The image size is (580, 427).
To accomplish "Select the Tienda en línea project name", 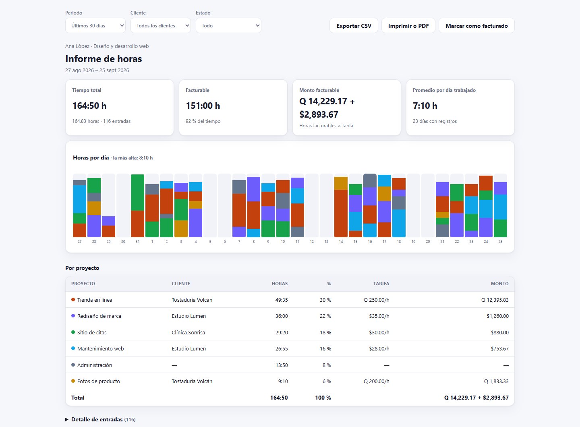I will pos(95,300).
